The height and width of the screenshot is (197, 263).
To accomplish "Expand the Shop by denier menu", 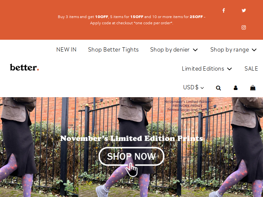I will click(x=174, y=50).
